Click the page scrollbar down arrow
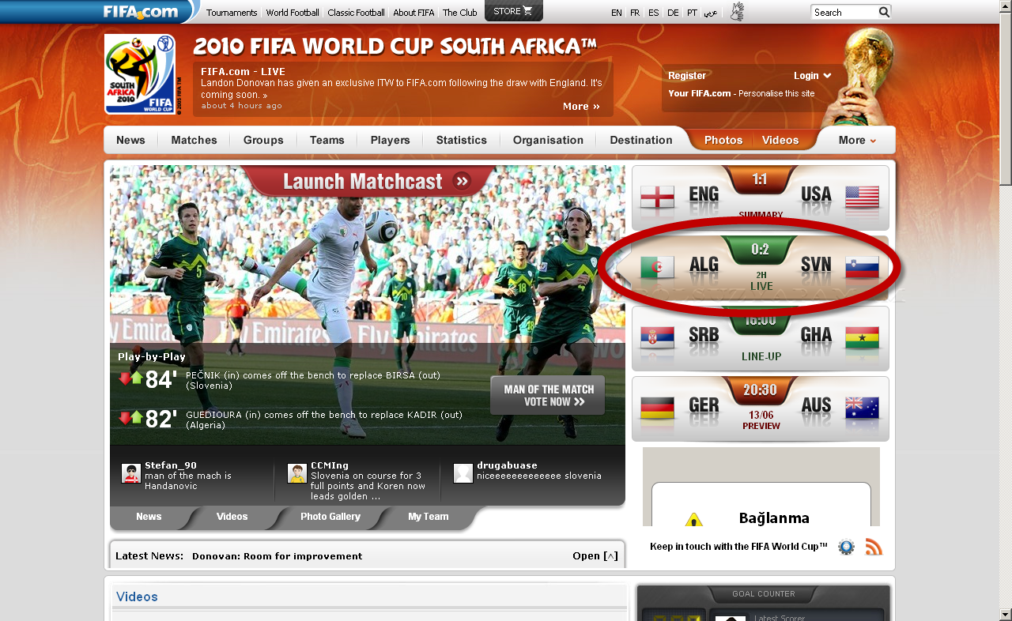 click(1005, 614)
